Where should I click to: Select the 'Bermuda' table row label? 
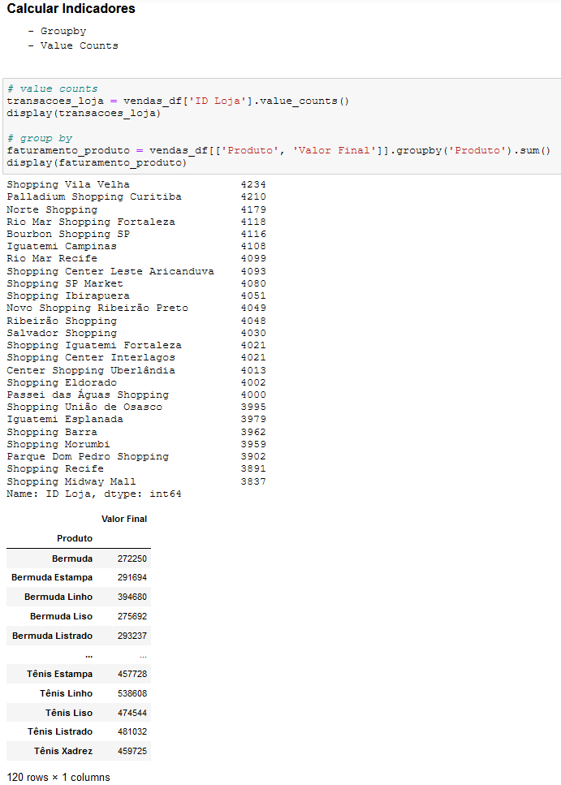click(x=72, y=559)
